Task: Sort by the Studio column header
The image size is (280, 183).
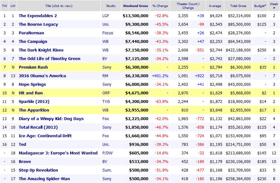Action: click(111, 6)
